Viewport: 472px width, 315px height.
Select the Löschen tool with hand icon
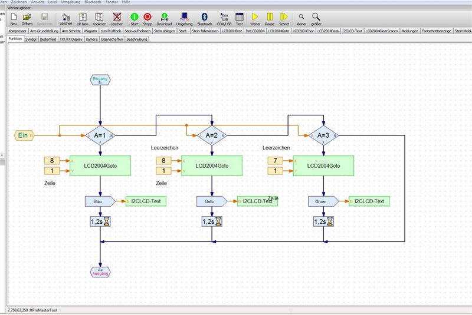65,19
